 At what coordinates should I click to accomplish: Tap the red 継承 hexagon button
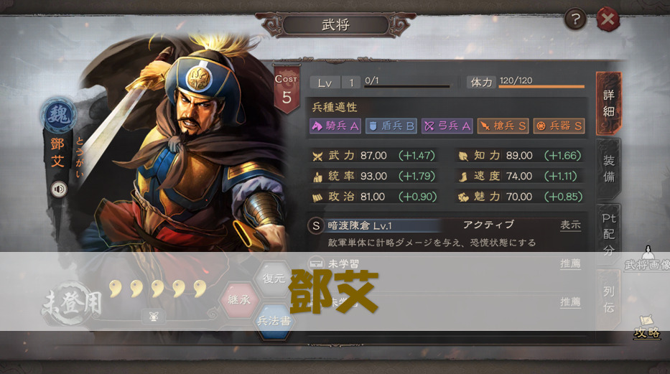tap(238, 300)
